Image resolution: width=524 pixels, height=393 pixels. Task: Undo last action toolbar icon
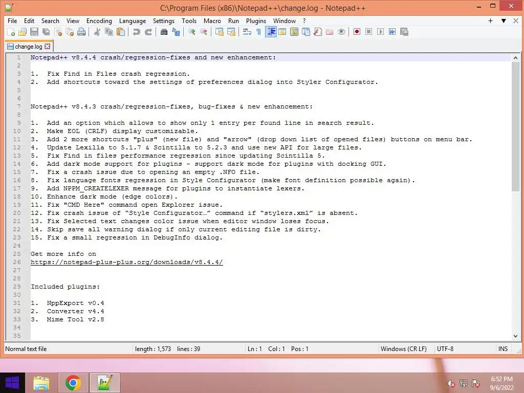[136, 32]
